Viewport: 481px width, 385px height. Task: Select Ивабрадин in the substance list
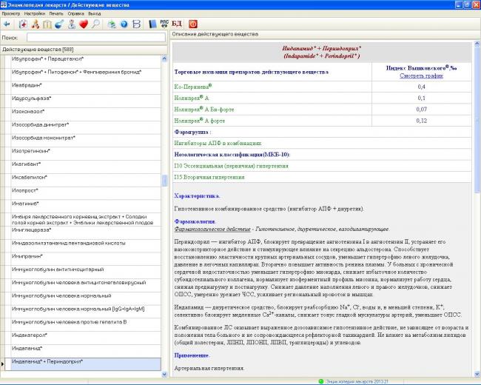pos(86,88)
